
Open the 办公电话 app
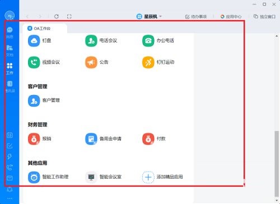tap(148, 41)
